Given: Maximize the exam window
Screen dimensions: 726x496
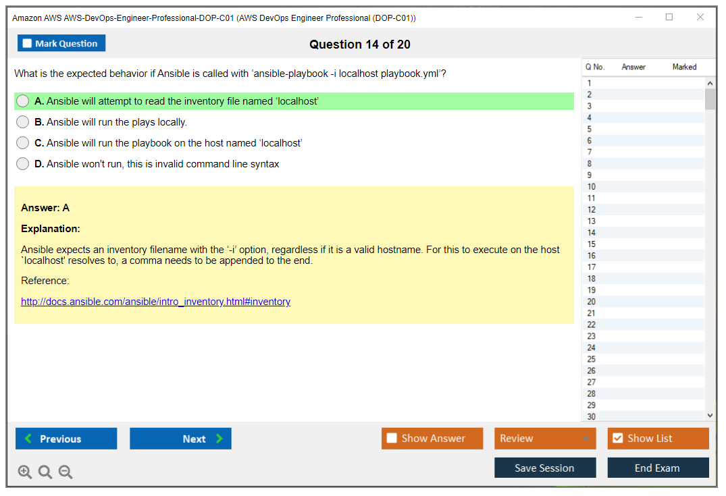Looking at the screenshot, I should pos(669,18).
